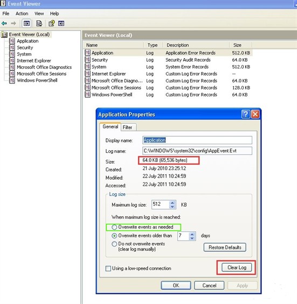Click the dialog's question mark help button
The width and height of the screenshot is (297, 304).
click(x=246, y=114)
